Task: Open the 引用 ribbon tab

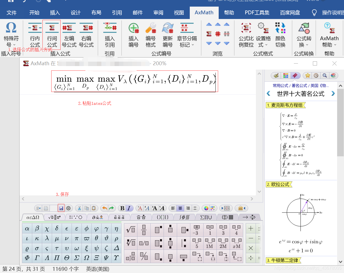Action: [117, 13]
